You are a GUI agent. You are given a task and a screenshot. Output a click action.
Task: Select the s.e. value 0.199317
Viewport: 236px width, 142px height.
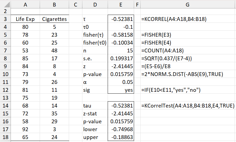pyautogui.click(x=121, y=59)
